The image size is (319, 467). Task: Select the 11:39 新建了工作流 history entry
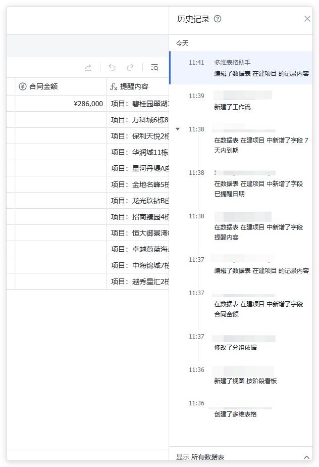click(241, 101)
